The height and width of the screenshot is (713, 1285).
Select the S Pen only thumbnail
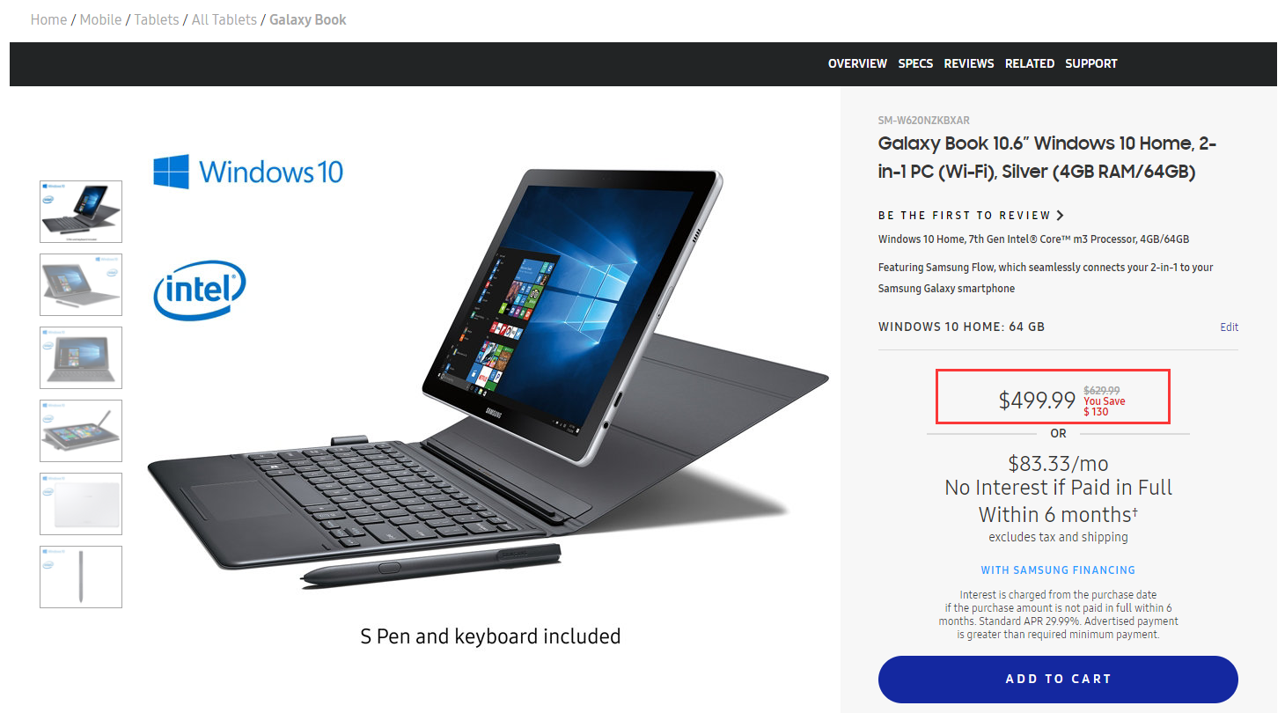81,577
